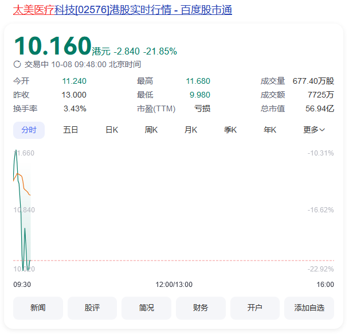Click the refresh circle icon beside 交易中
Viewport: 349px width, 334px height.
pyautogui.click(x=17, y=64)
